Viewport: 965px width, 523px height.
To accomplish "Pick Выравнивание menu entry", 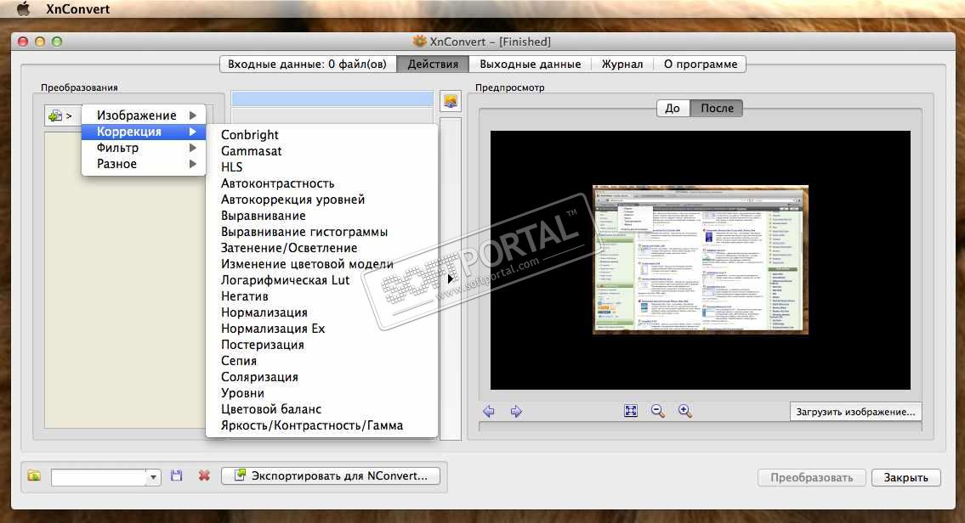I will click(x=322, y=216).
